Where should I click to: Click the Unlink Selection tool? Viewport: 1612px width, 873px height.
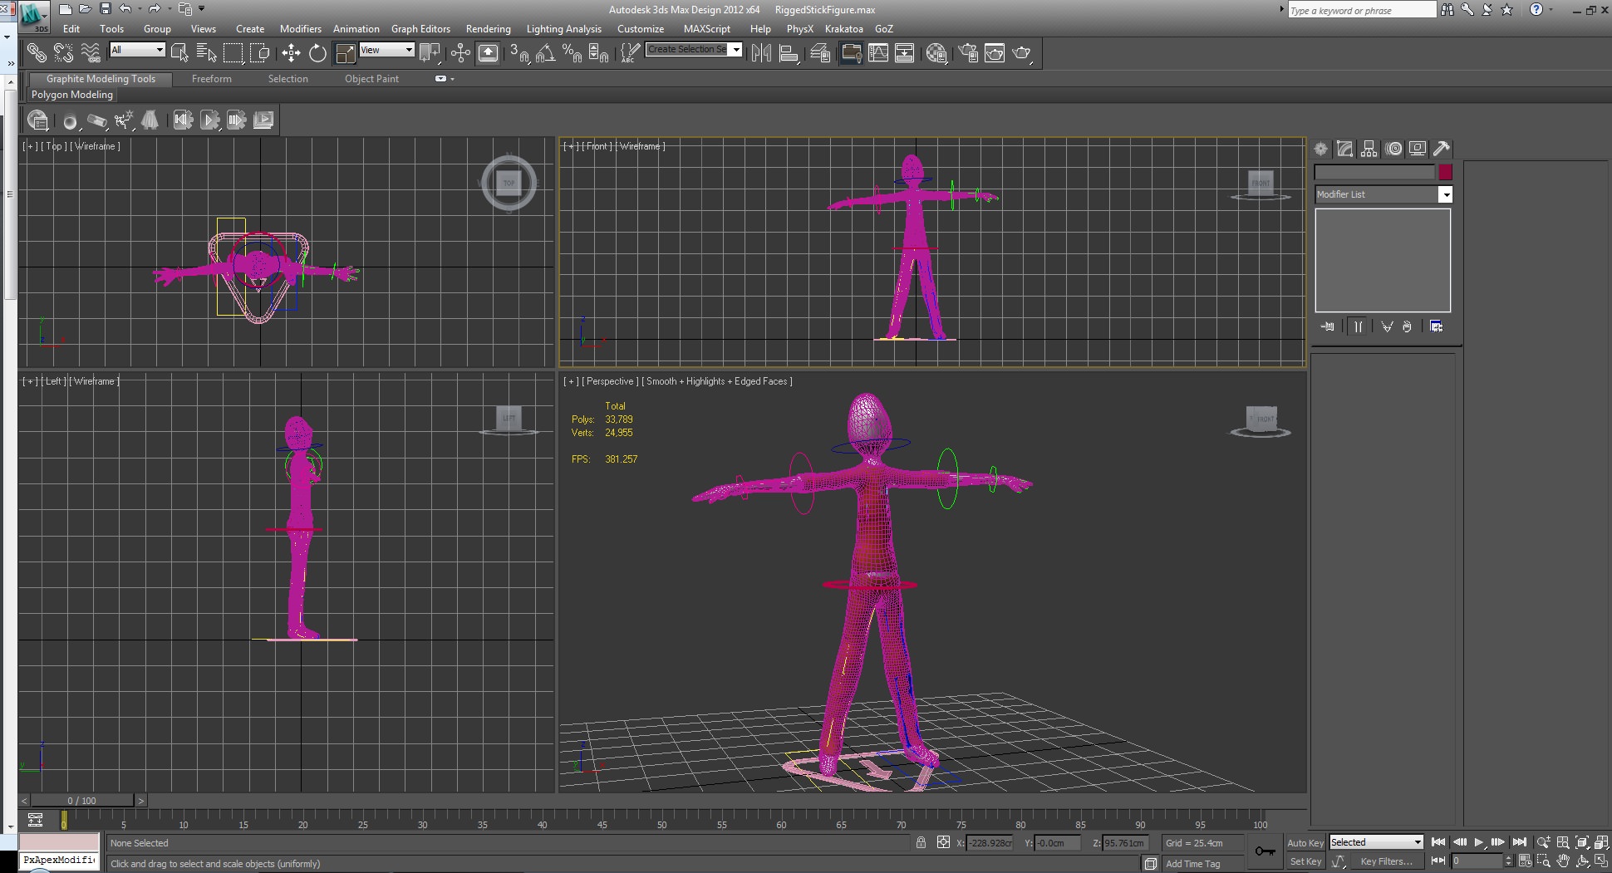click(64, 53)
